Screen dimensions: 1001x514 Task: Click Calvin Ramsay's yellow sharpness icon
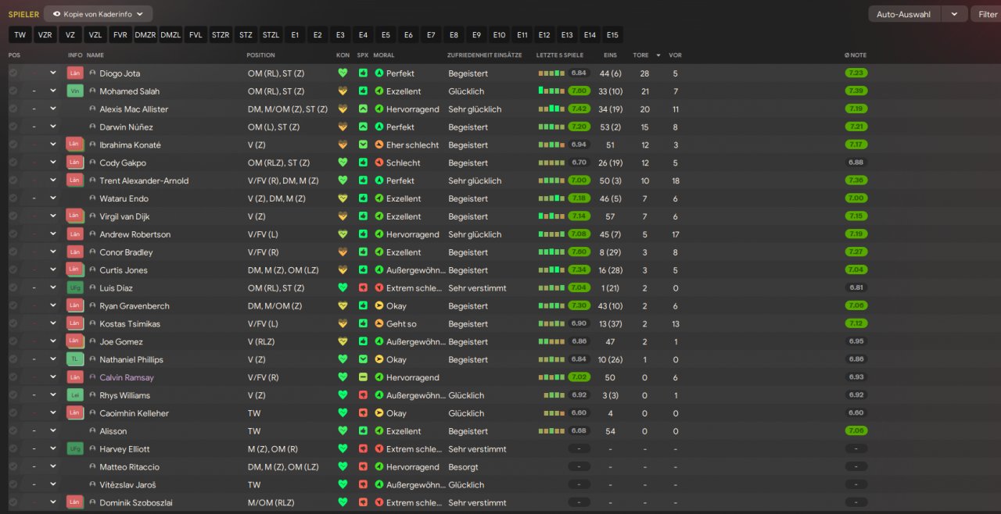363,377
